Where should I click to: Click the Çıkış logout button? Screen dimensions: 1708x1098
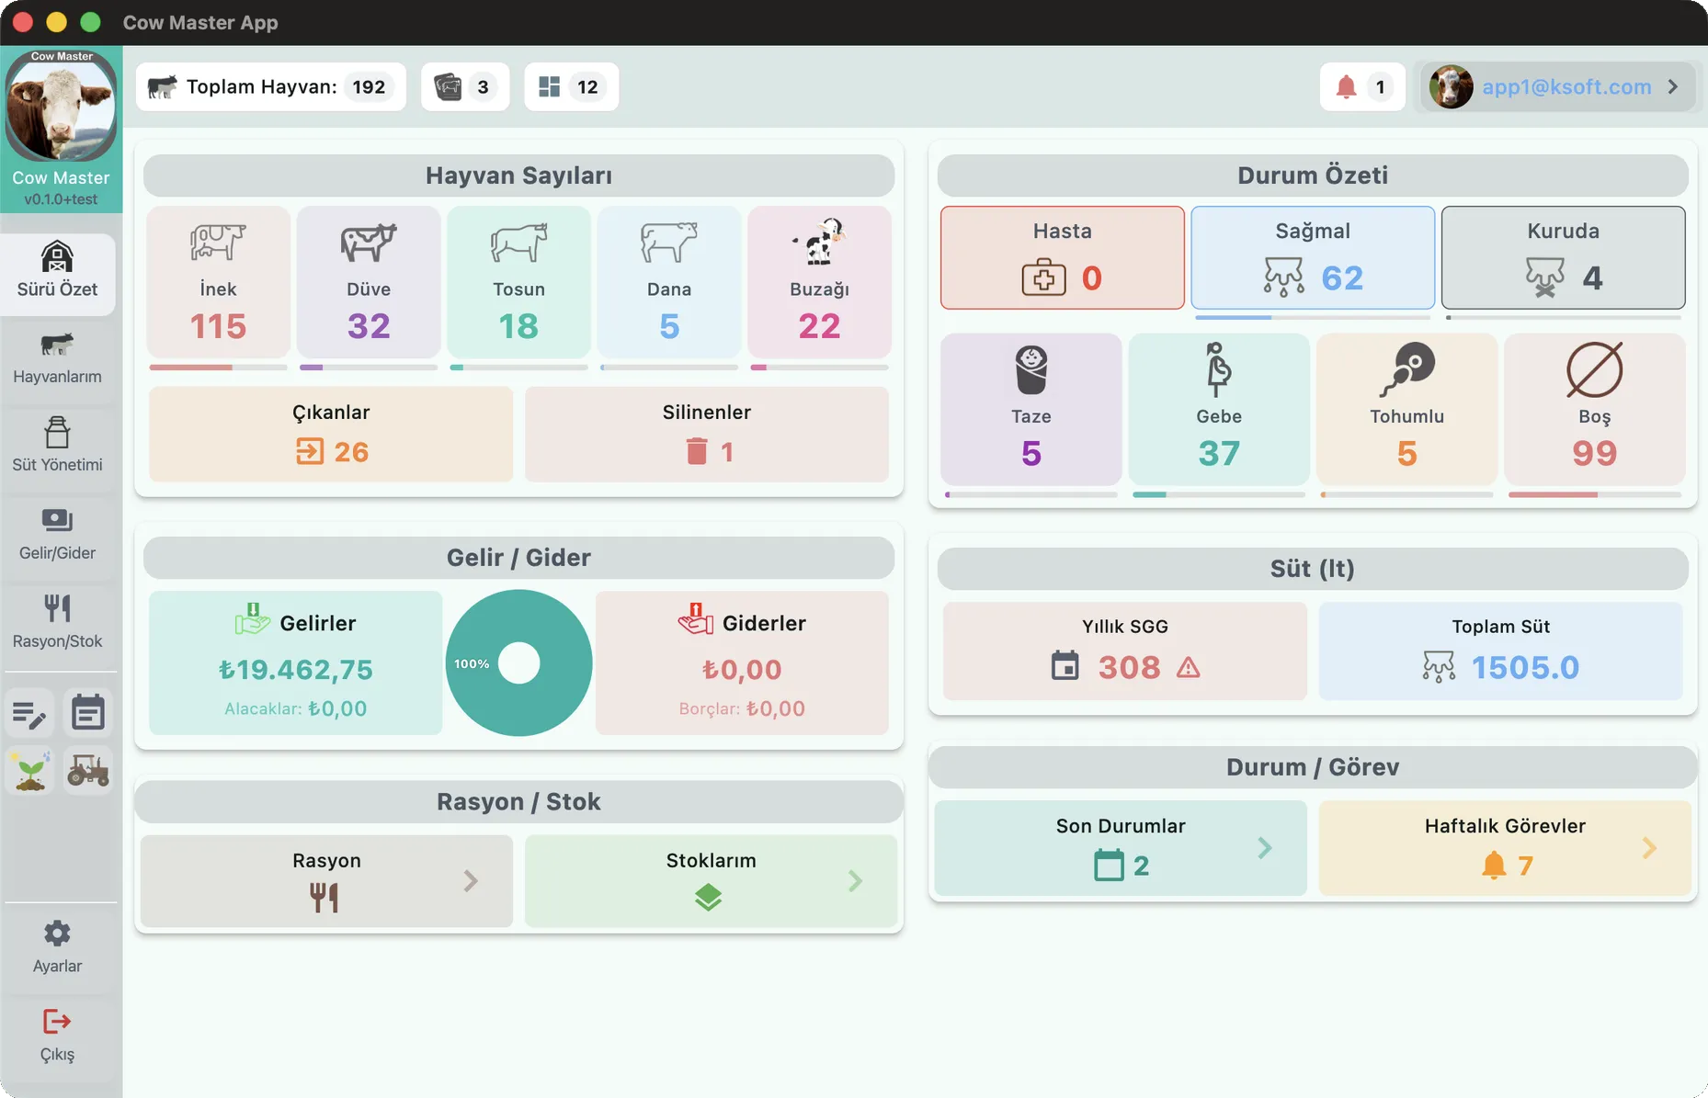(57, 1035)
